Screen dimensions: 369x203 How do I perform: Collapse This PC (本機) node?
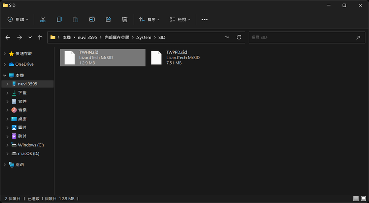click(5, 75)
